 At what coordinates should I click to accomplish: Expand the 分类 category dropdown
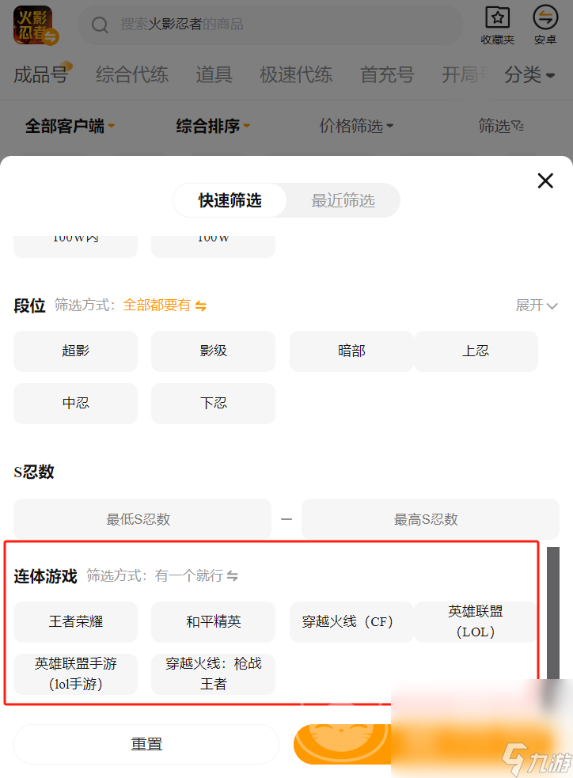coord(529,75)
